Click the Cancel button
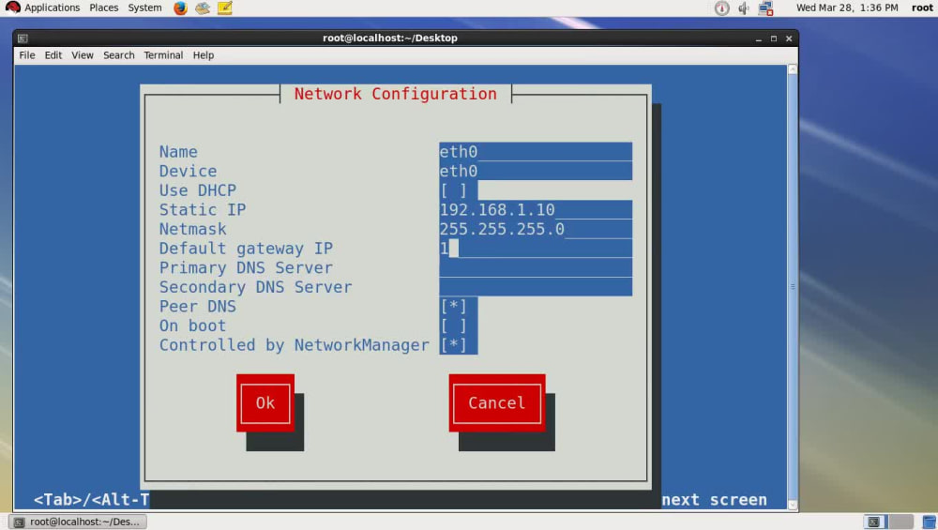Viewport: 938px width, 530px height. pyautogui.click(x=497, y=403)
